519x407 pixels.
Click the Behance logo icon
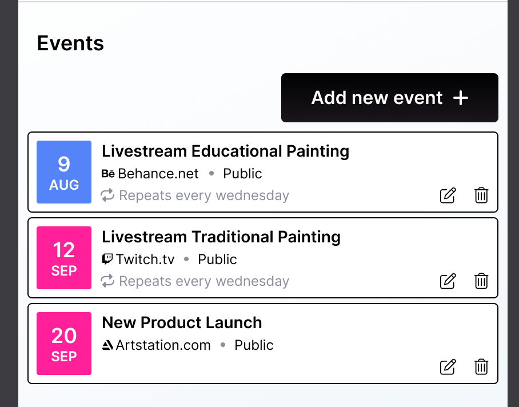(x=108, y=174)
